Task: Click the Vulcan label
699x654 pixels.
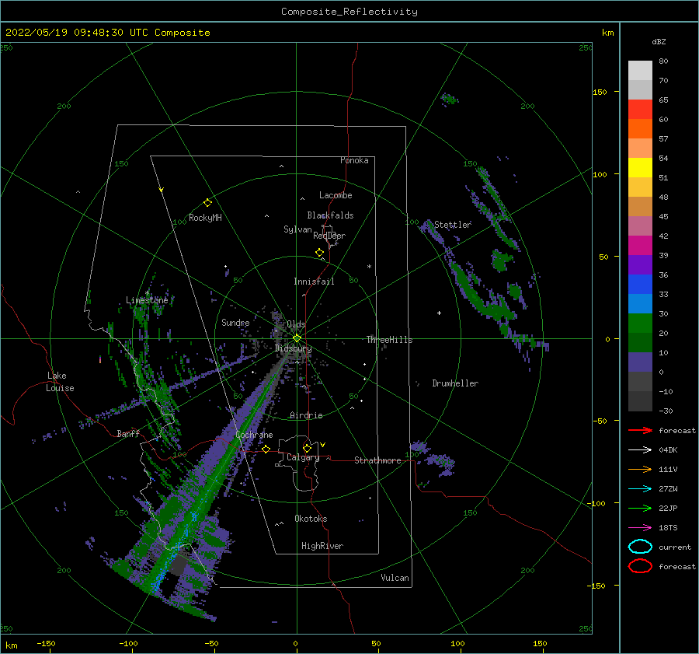Action: tap(395, 578)
